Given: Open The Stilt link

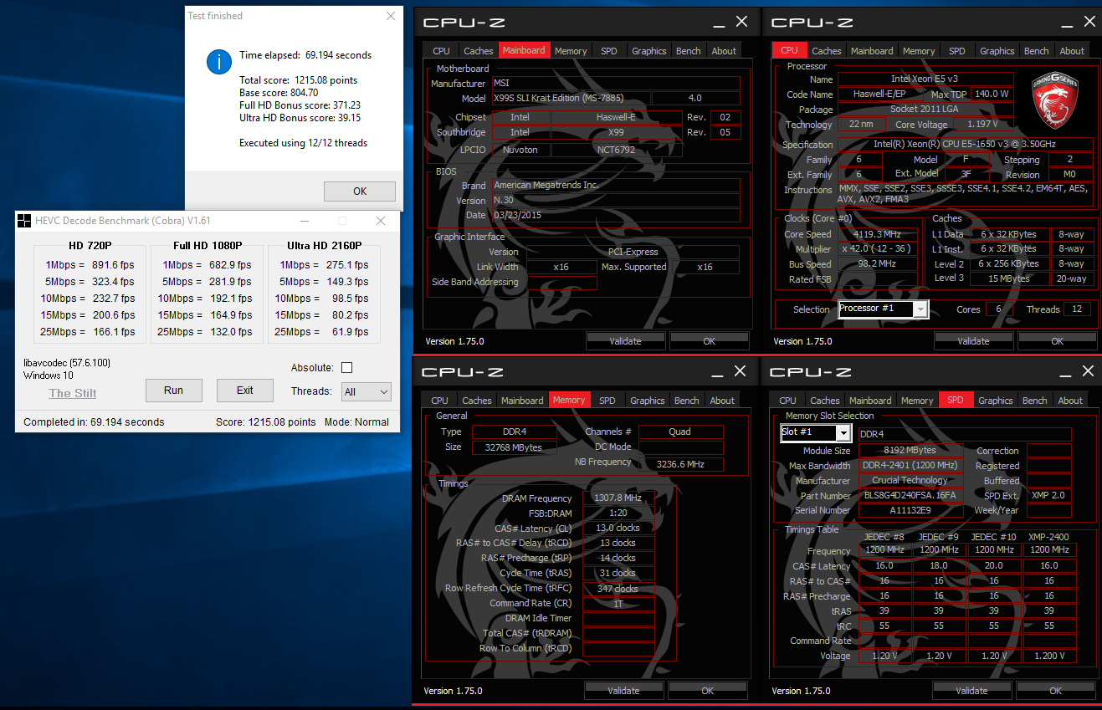Looking at the screenshot, I should (x=73, y=393).
